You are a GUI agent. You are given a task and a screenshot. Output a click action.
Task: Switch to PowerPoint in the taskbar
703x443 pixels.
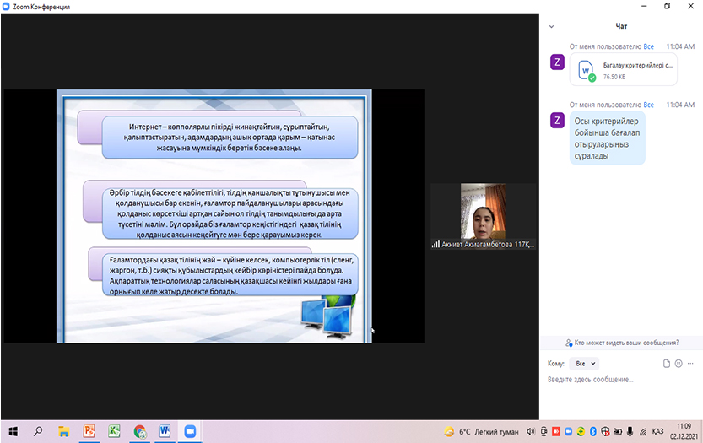tap(89, 431)
